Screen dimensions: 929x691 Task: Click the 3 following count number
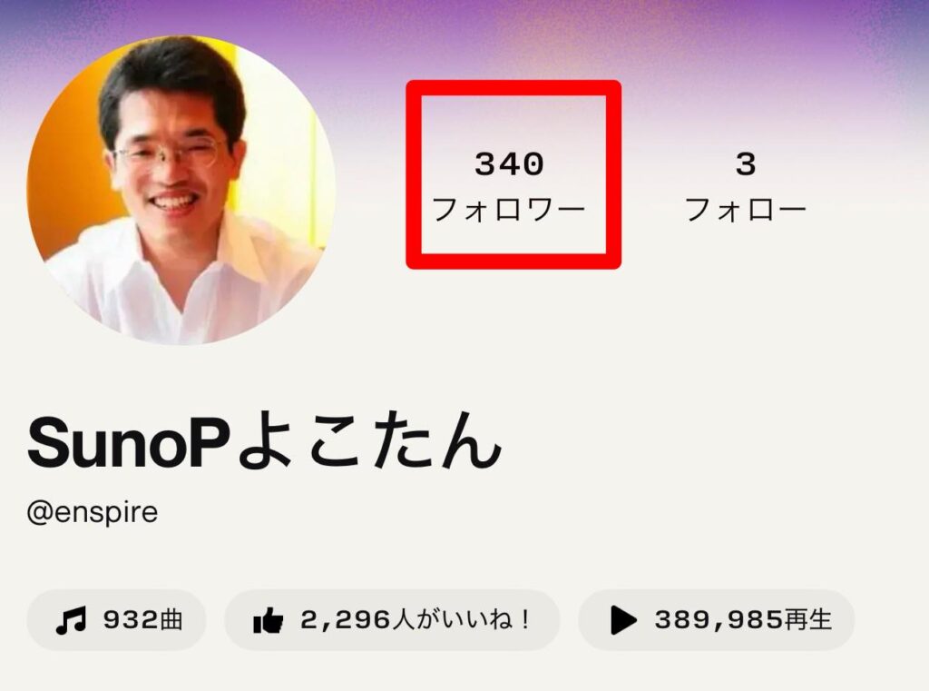[746, 164]
